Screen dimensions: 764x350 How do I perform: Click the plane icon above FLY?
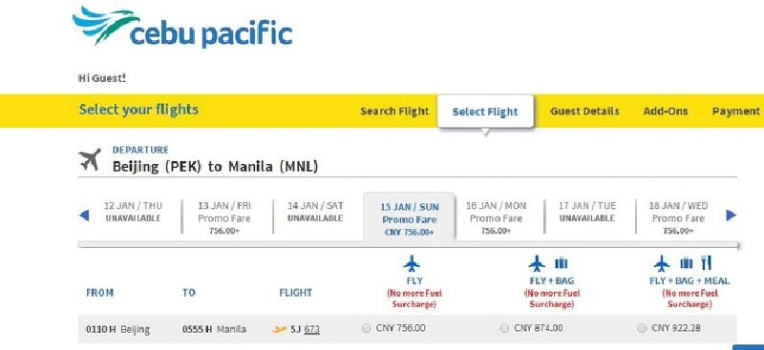click(x=412, y=263)
